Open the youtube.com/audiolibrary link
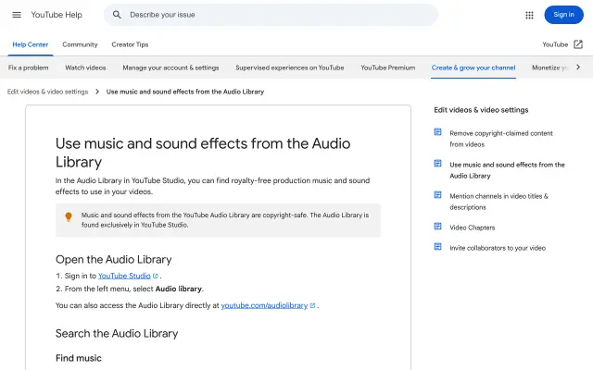The width and height of the screenshot is (593, 370). (x=264, y=305)
